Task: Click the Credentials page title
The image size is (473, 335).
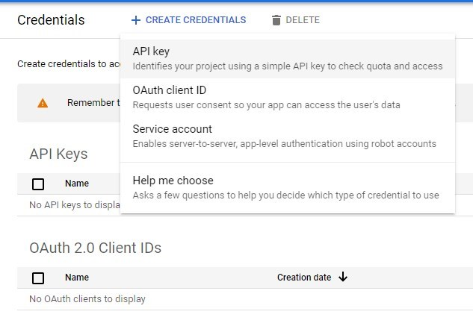Action: tap(51, 20)
